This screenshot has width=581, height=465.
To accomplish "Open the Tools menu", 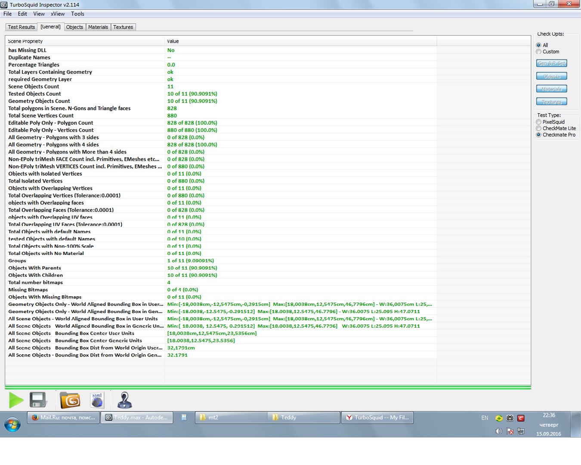I will (77, 14).
